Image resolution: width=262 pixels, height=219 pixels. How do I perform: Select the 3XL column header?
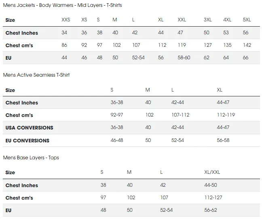point(207,20)
